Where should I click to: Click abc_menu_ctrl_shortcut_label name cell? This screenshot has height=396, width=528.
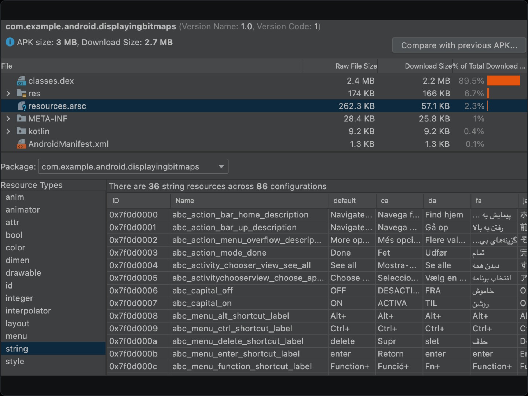[x=250, y=329]
